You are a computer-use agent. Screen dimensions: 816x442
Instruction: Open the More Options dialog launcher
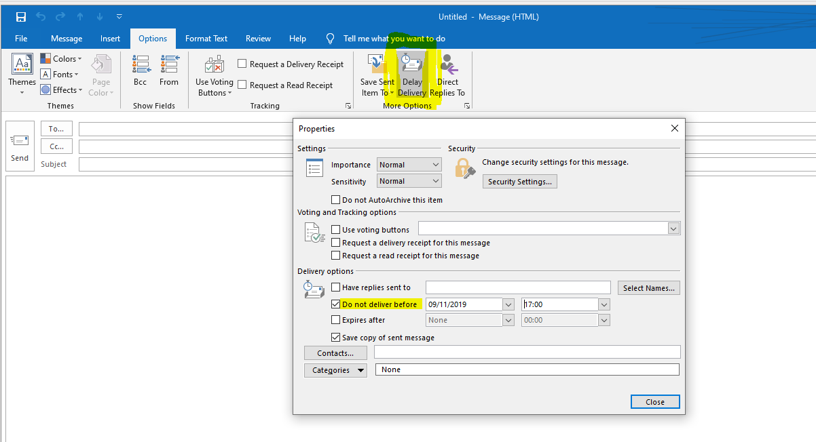(x=467, y=106)
